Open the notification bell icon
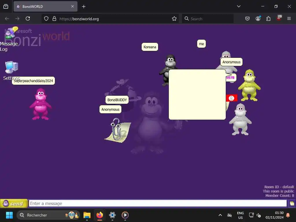The image size is (296, 222). [288, 215]
